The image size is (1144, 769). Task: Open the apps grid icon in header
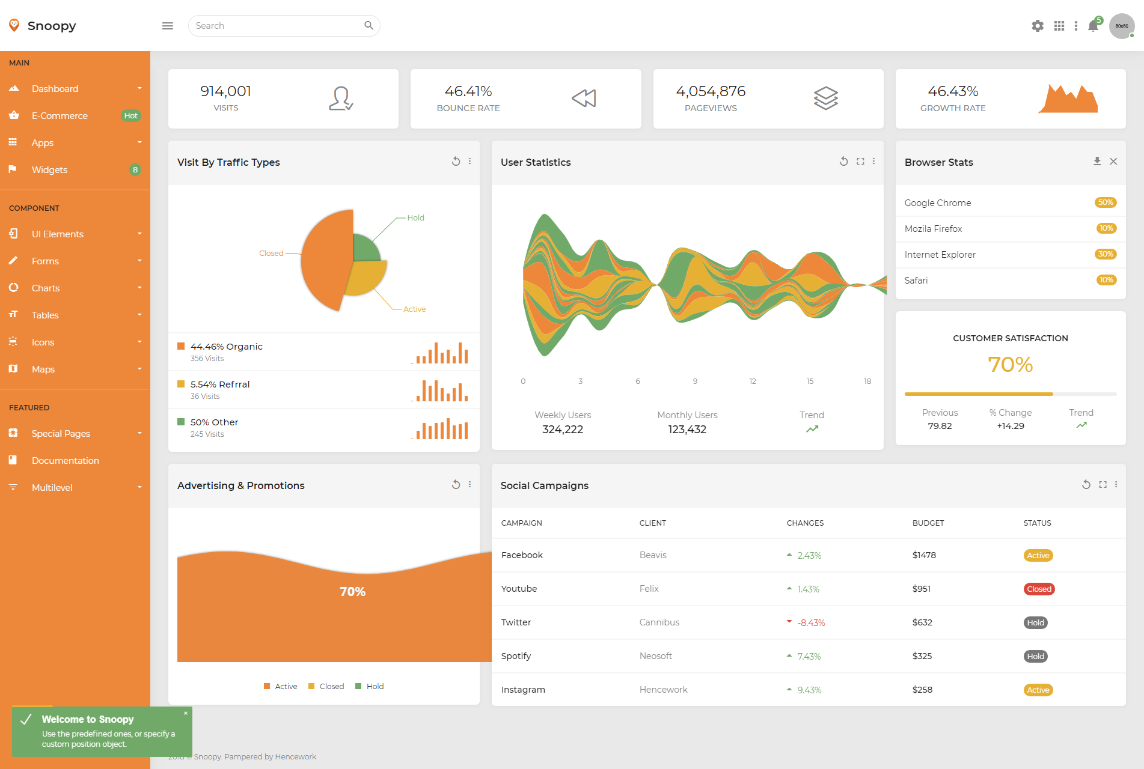[1059, 26]
